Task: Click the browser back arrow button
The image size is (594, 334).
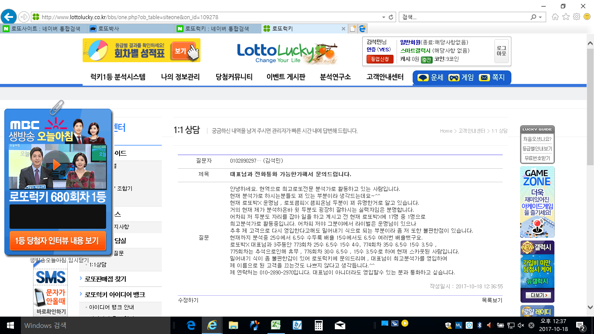Action: (8, 17)
